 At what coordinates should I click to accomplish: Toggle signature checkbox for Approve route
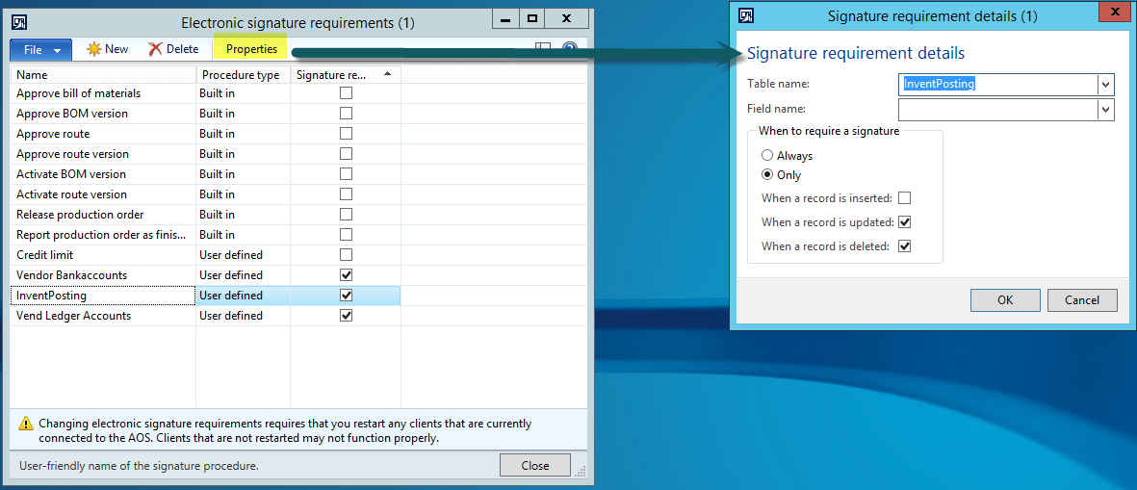[x=346, y=134]
